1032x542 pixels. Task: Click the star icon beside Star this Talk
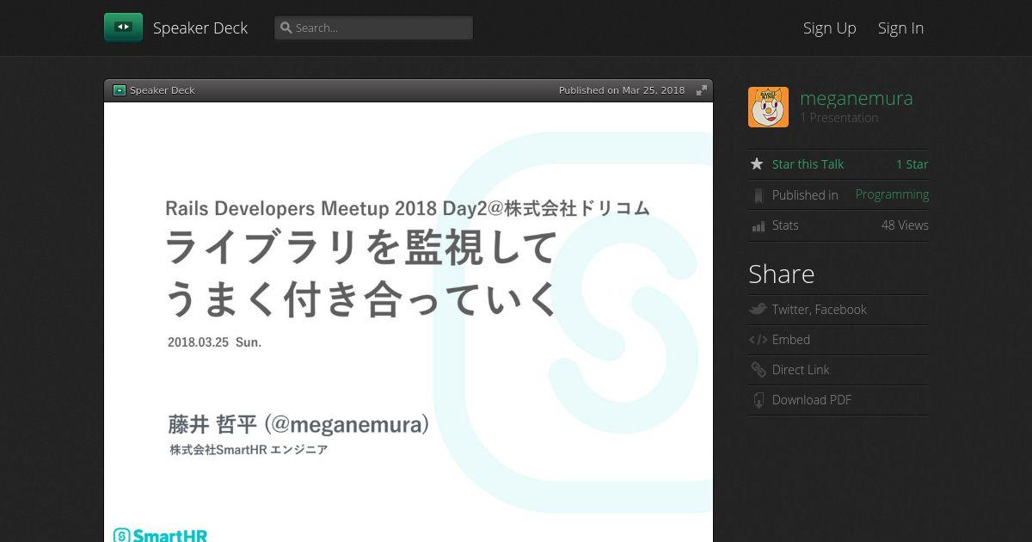pos(757,163)
